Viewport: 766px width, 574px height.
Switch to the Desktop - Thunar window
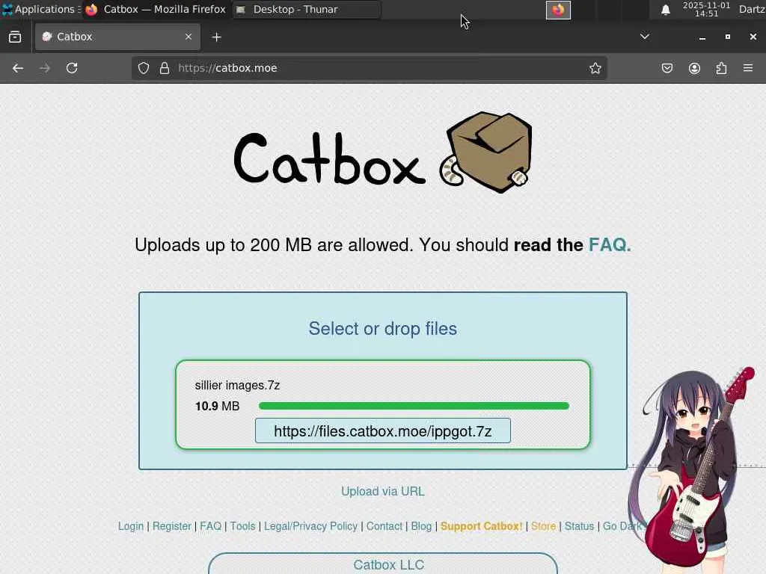(306, 9)
